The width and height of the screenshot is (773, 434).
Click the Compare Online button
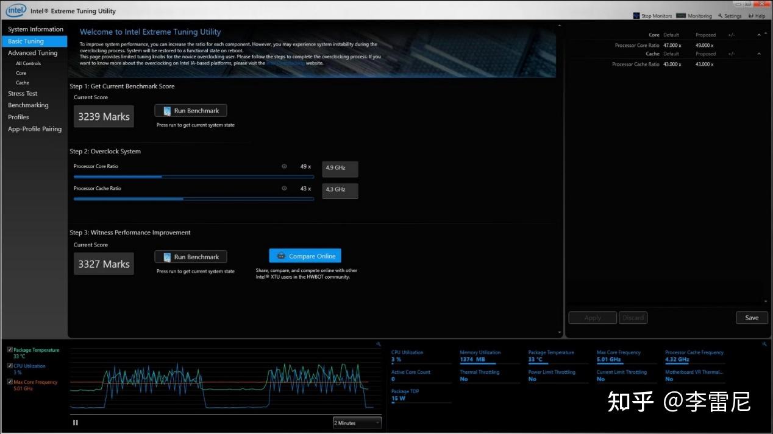[305, 256]
